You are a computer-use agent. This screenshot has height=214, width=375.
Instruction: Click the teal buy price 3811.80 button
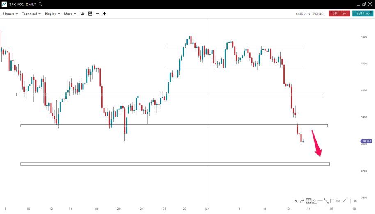pyautogui.click(x=363, y=14)
